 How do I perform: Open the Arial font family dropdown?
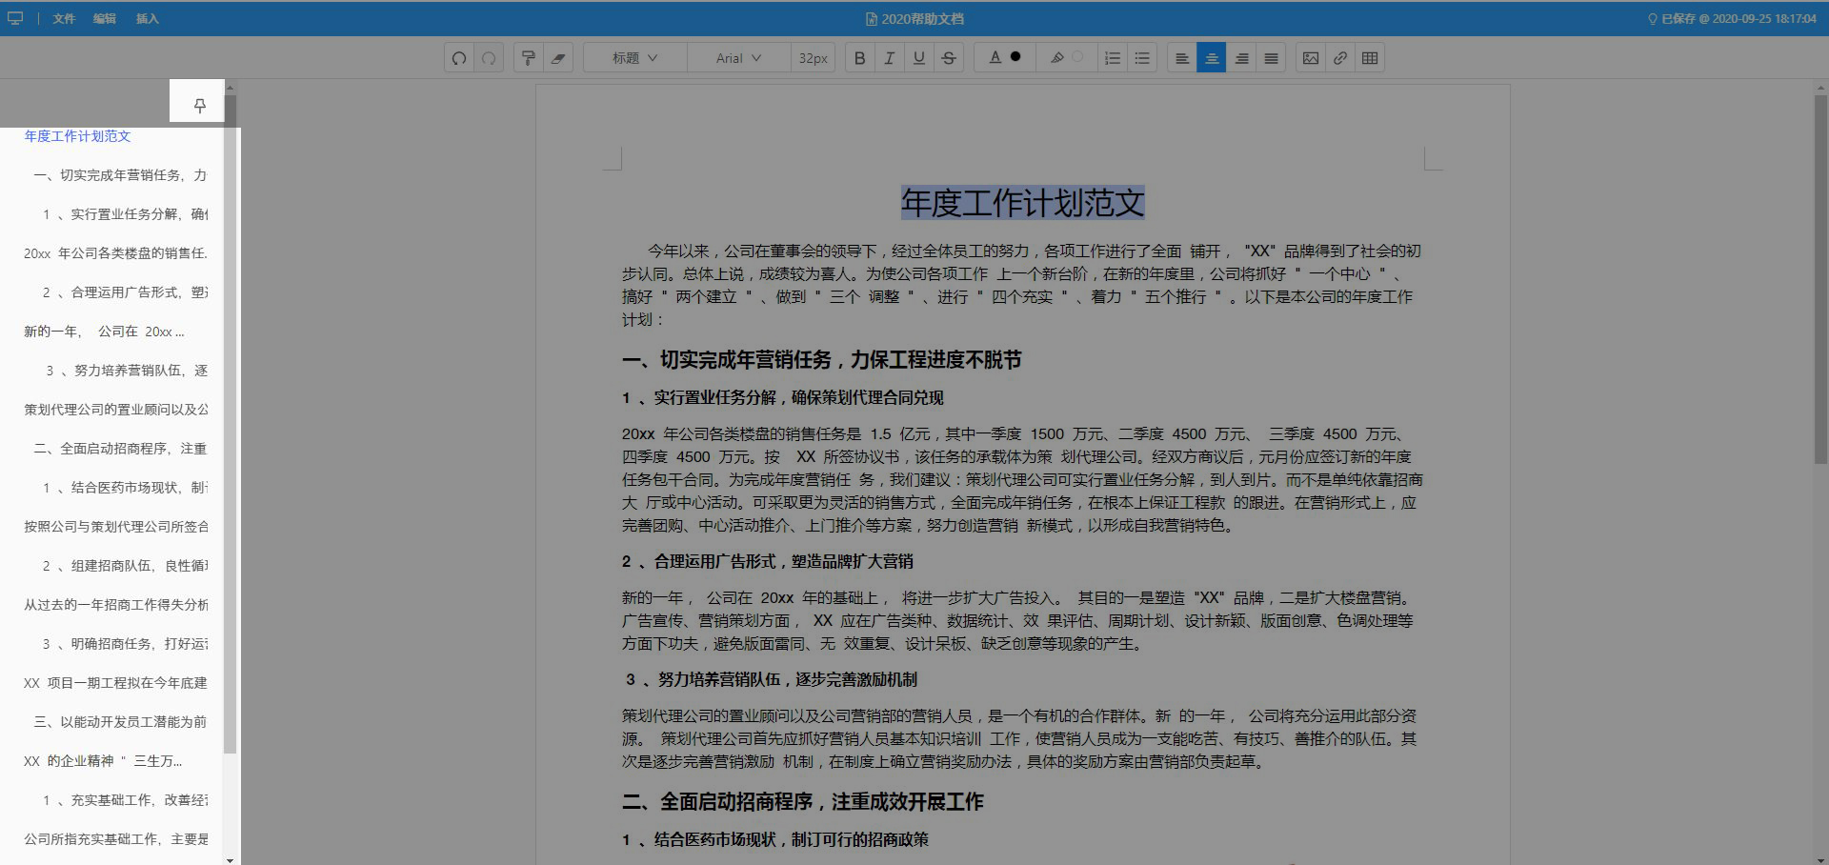738,58
